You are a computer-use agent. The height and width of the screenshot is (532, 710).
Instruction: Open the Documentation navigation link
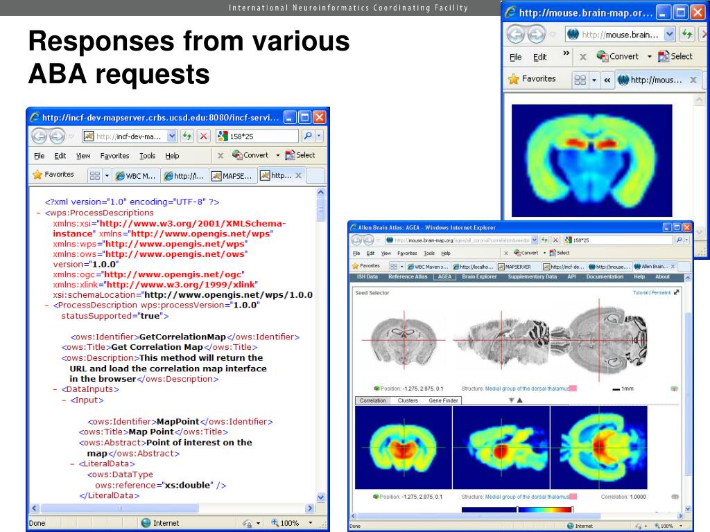point(605,276)
